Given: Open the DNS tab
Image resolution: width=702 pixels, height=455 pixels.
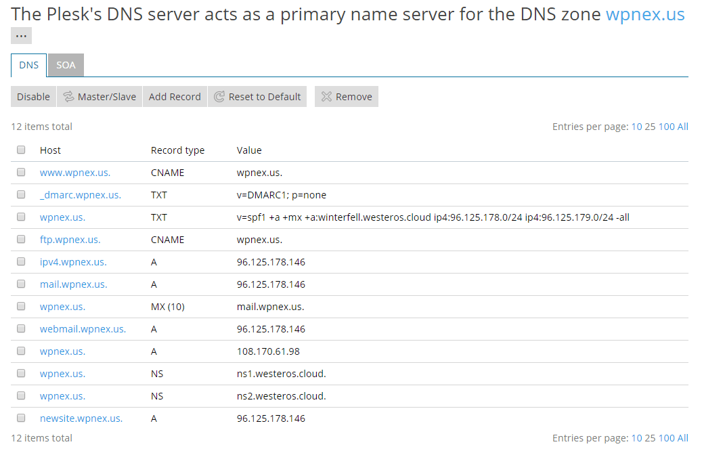Looking at the screenshot, I should (28, 66).
